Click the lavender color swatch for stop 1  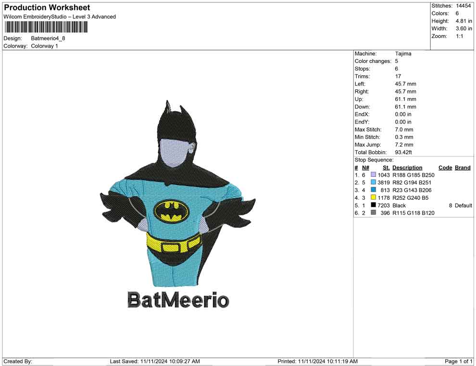pos(374,175)
